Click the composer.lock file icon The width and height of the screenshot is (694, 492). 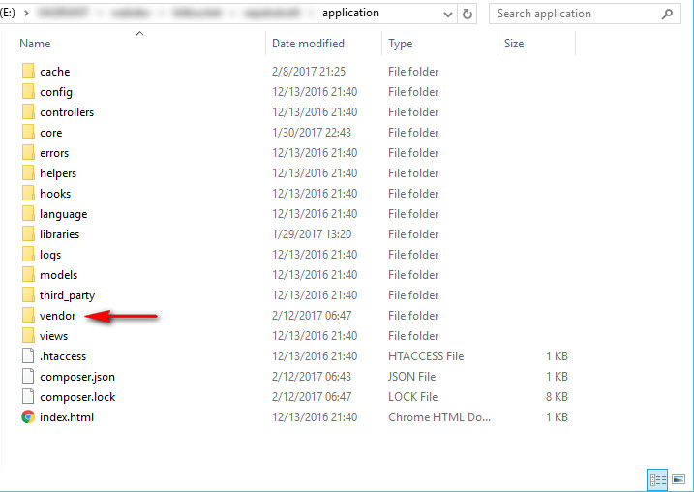28,397
